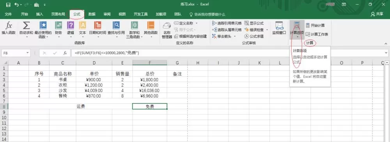Open the 自动求和 sigma icon
The height and width of the screenshot is (142, 390).
(x=26, y=25)
